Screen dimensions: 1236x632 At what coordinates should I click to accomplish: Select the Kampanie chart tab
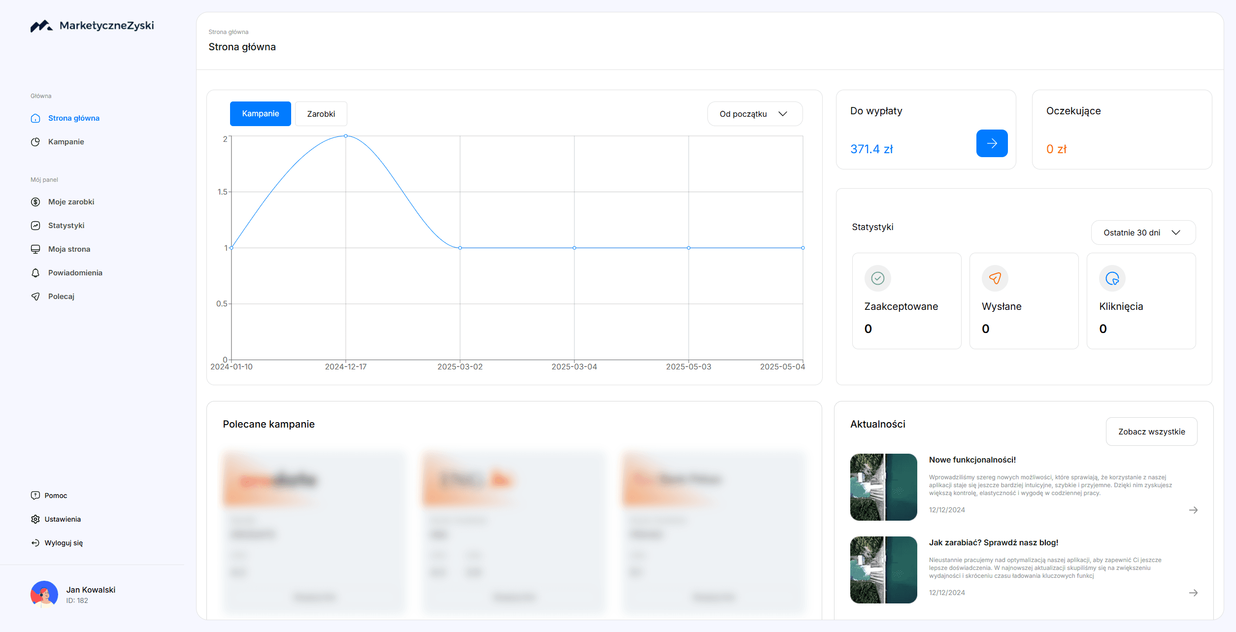point(260,114)
